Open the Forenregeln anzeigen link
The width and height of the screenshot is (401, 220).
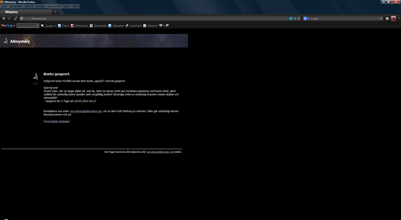(x=57, y=121)
